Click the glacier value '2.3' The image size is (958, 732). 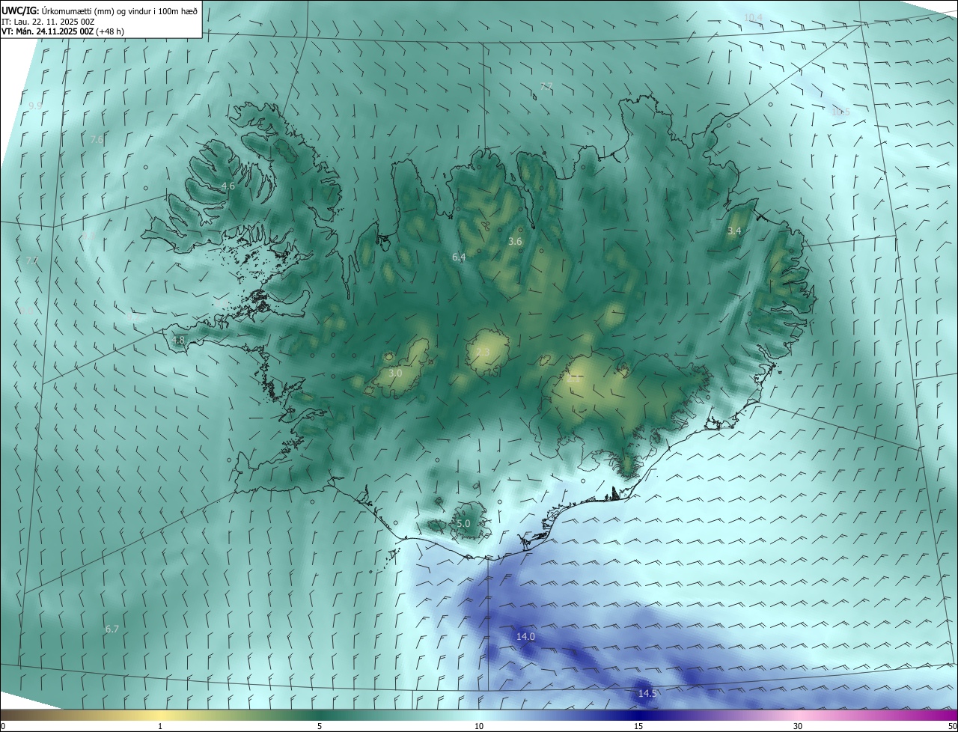pos(483,353)
